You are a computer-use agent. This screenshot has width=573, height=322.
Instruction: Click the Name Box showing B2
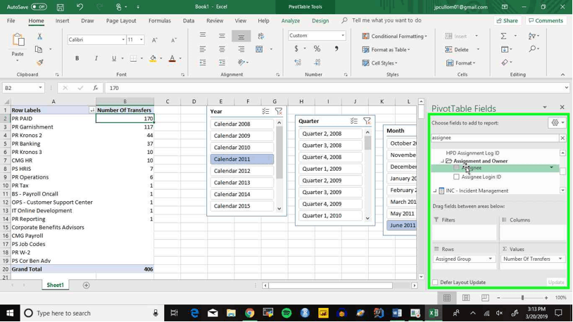(x=23, y=88)
